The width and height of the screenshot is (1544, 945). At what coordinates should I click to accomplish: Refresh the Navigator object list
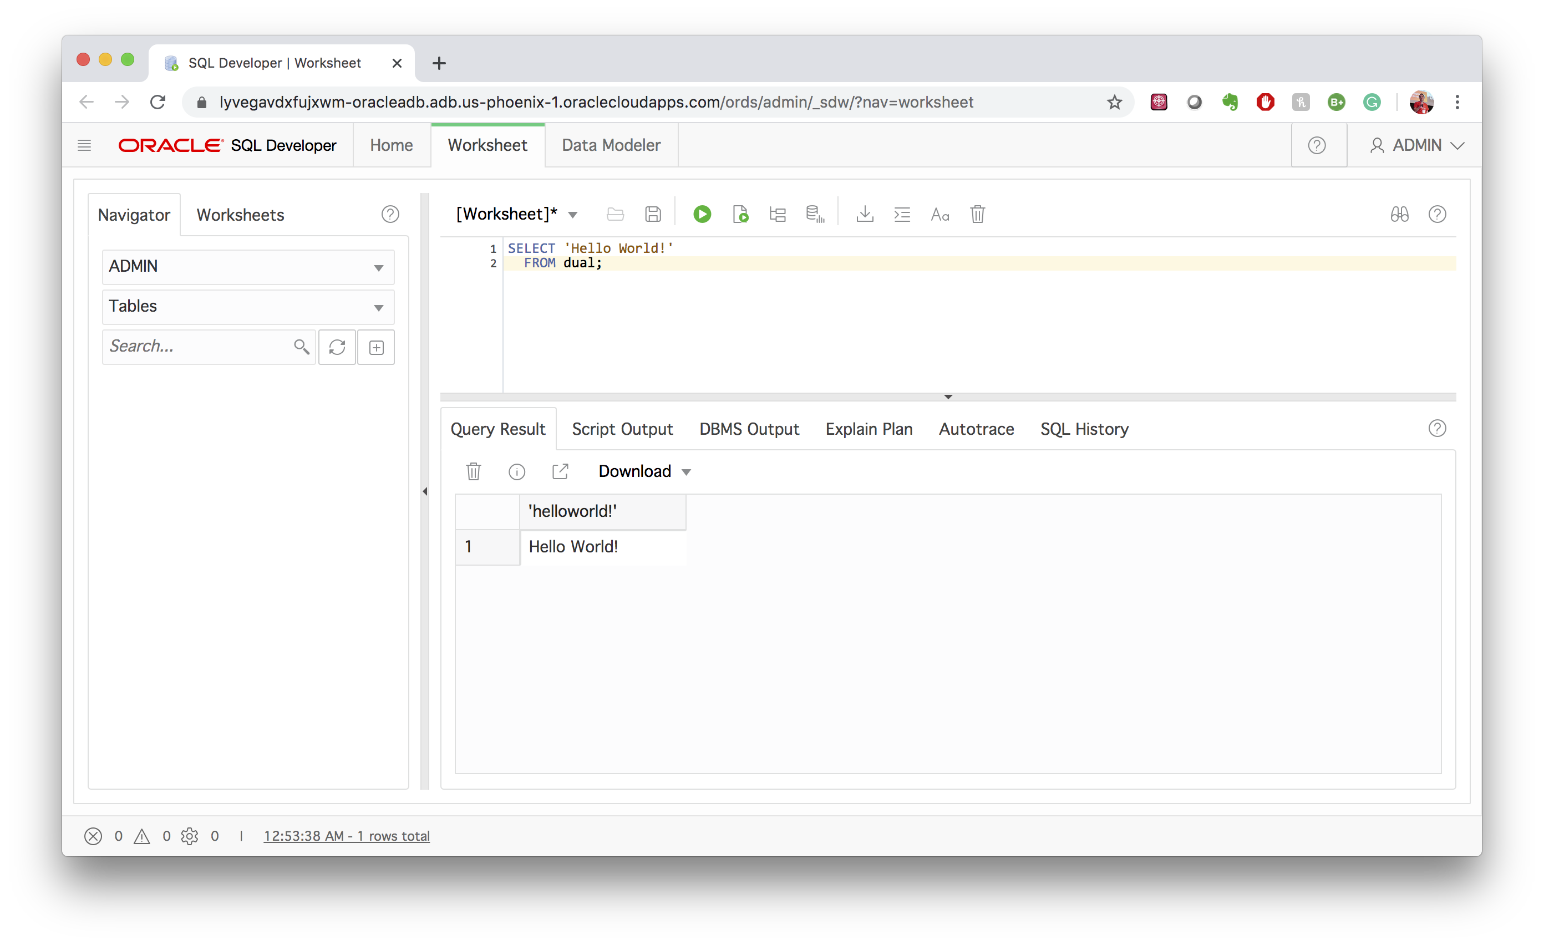tap(337, 347)
